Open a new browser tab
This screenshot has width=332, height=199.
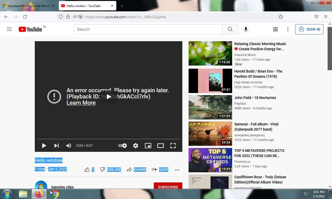(x=122, y=6)
